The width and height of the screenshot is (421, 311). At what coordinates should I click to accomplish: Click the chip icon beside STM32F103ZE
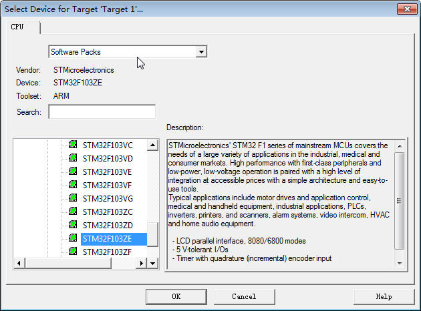[x=73, y=238]
